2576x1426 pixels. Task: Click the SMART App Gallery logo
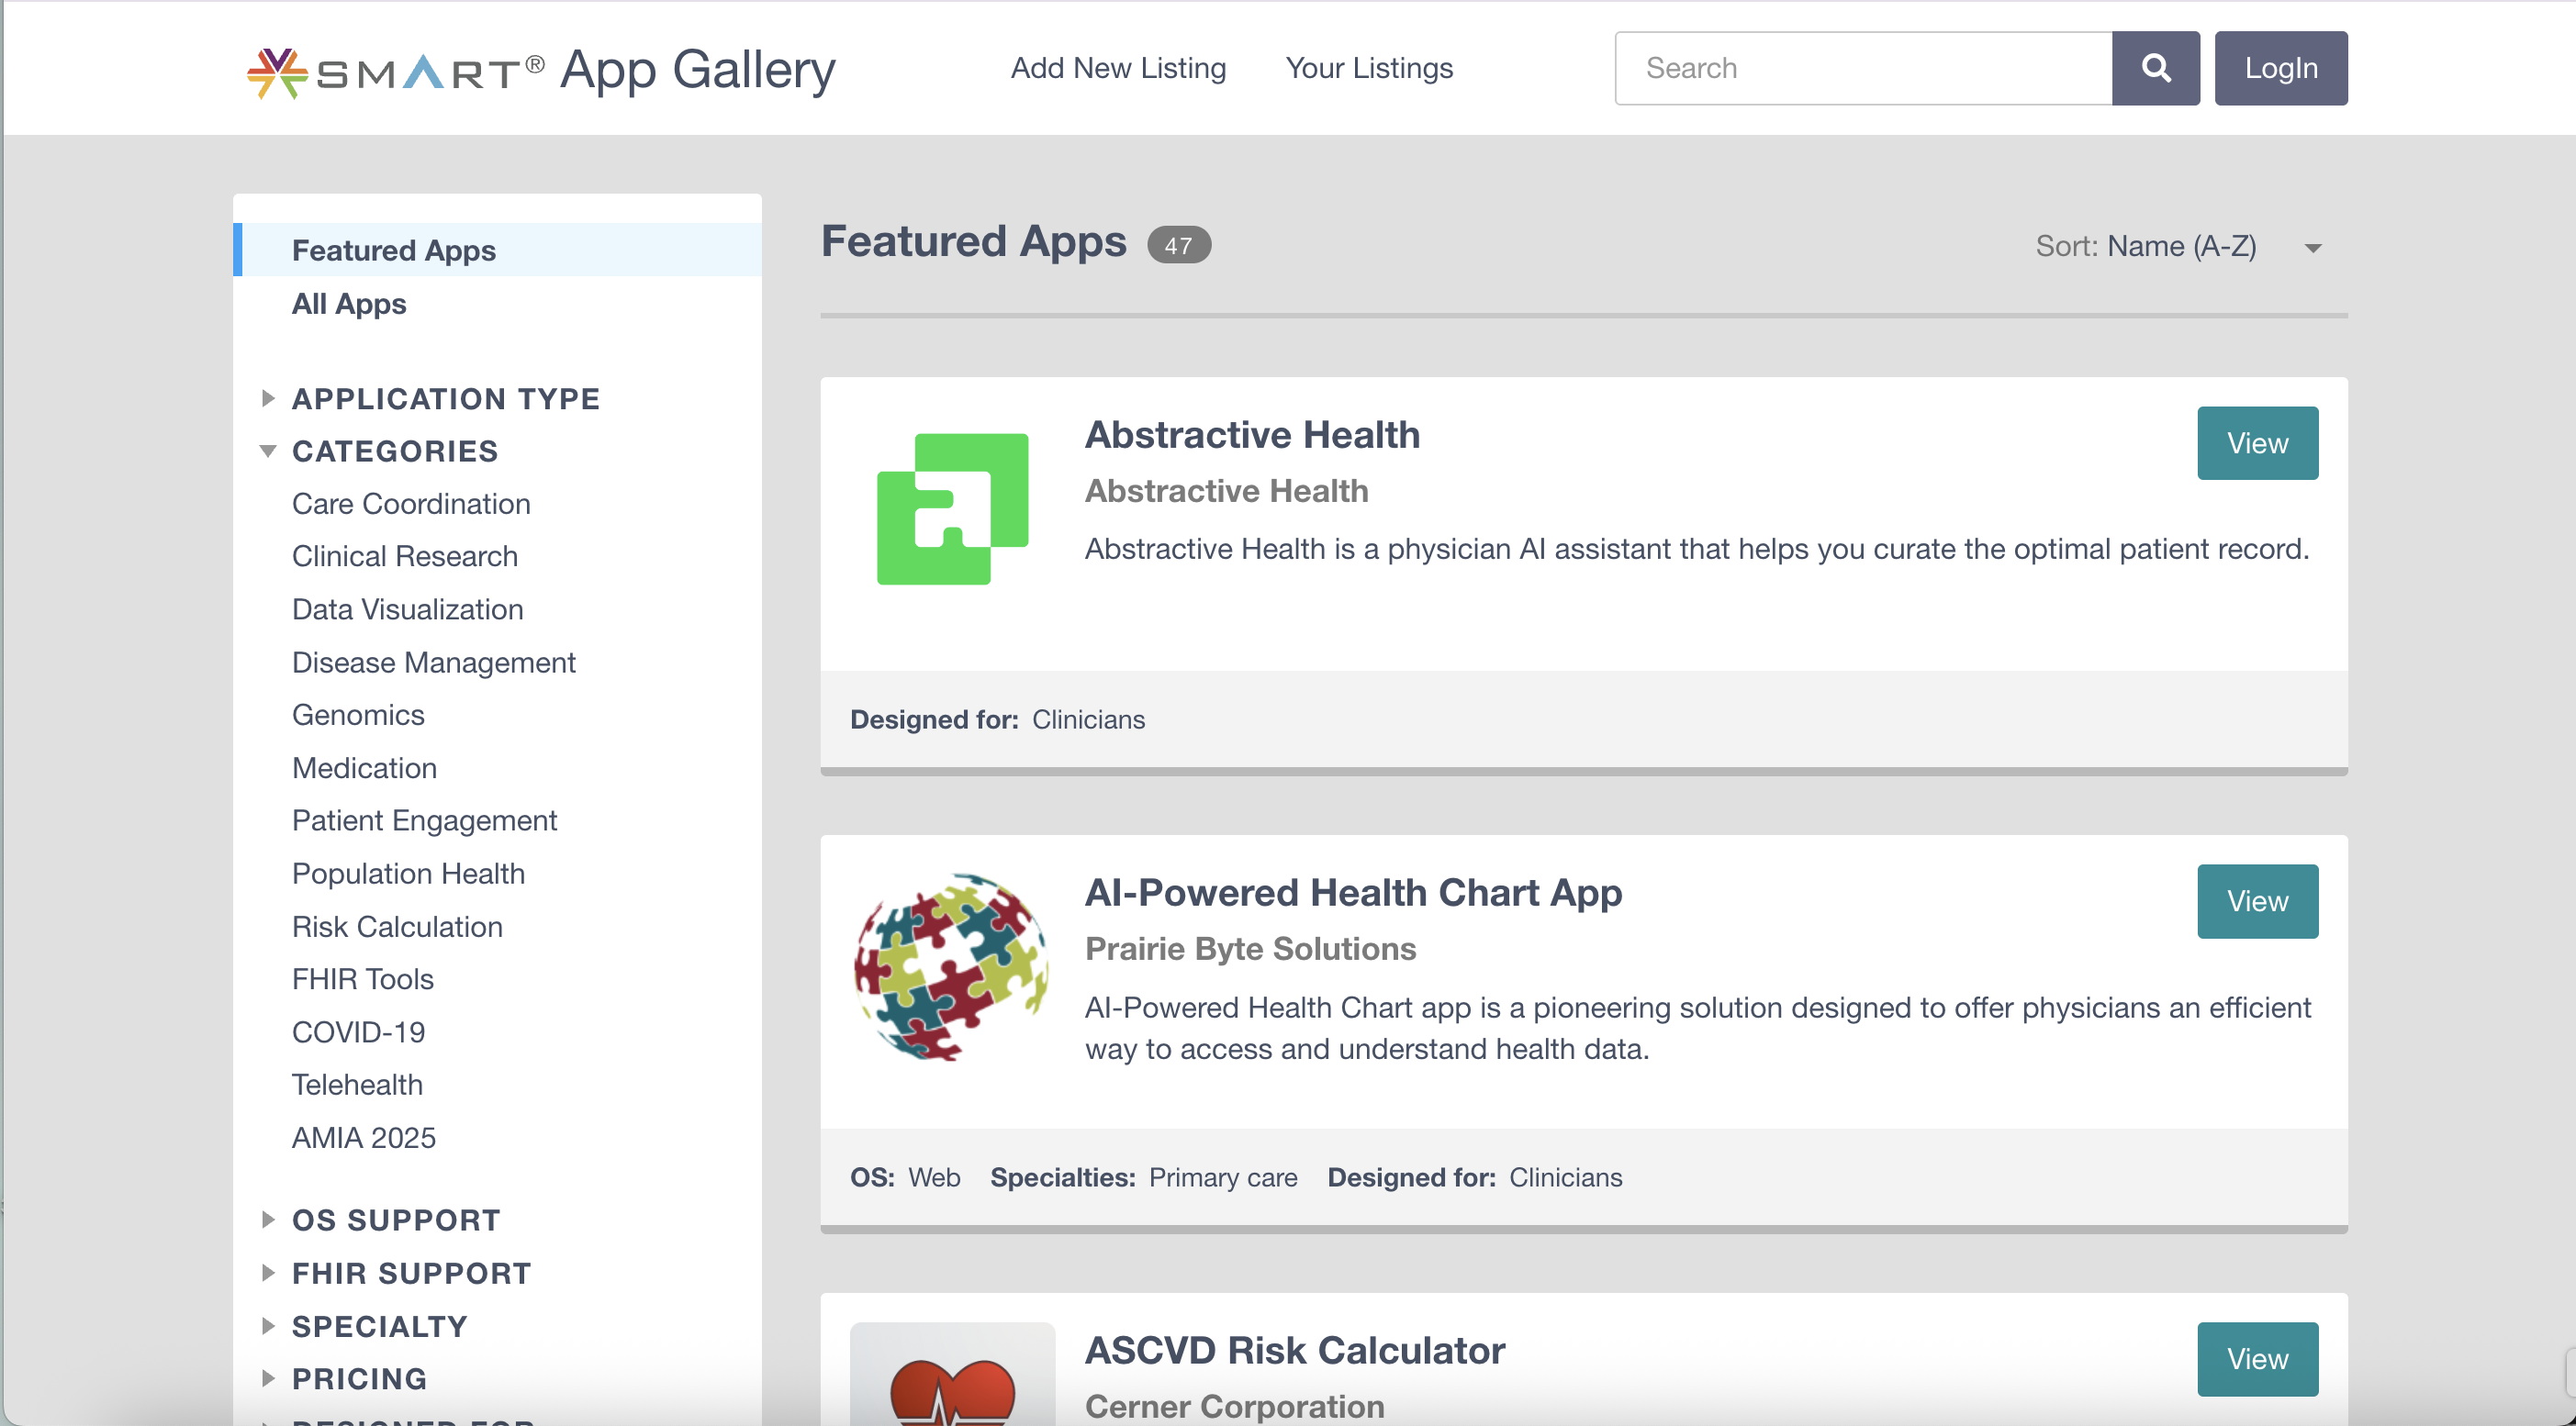click(x=540, y=70)
